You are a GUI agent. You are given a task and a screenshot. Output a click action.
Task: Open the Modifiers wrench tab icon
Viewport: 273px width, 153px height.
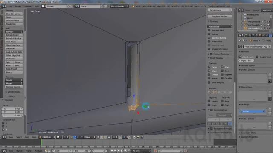[267, 35]
